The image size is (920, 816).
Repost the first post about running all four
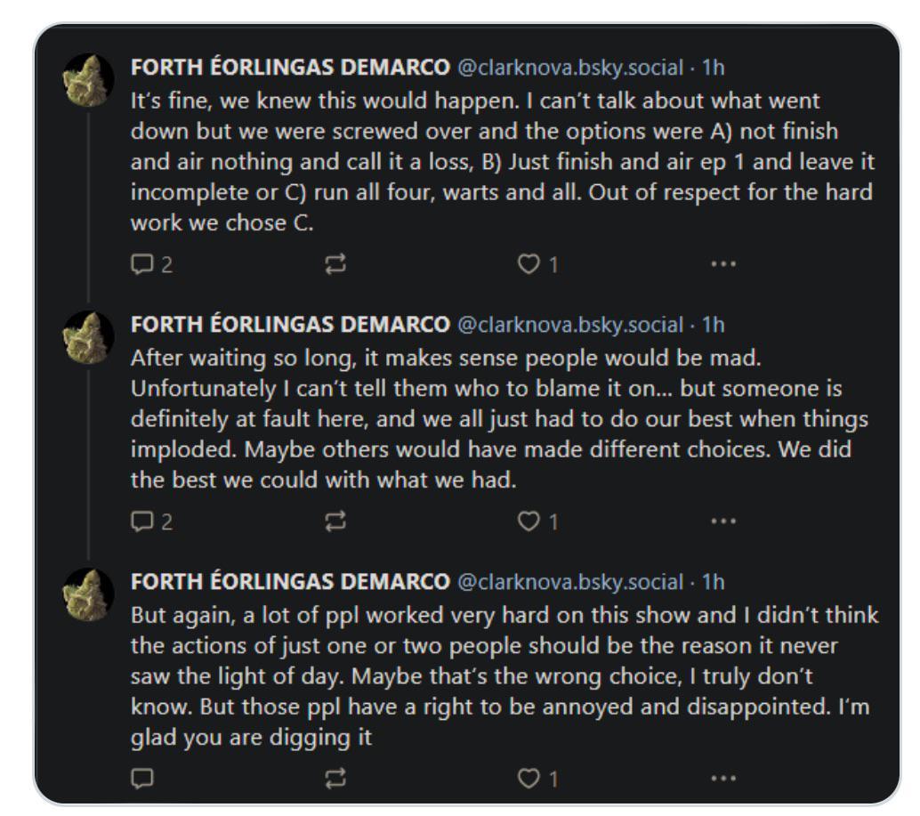pyautogui.click(x=336, y=264)
